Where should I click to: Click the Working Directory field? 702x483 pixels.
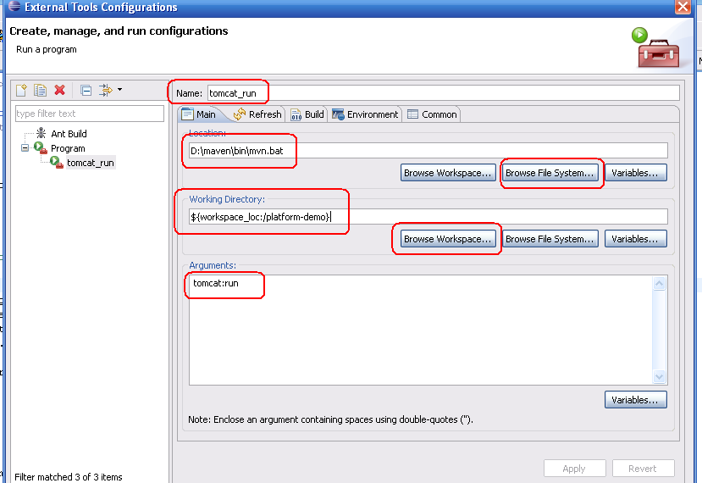point(428,217)
